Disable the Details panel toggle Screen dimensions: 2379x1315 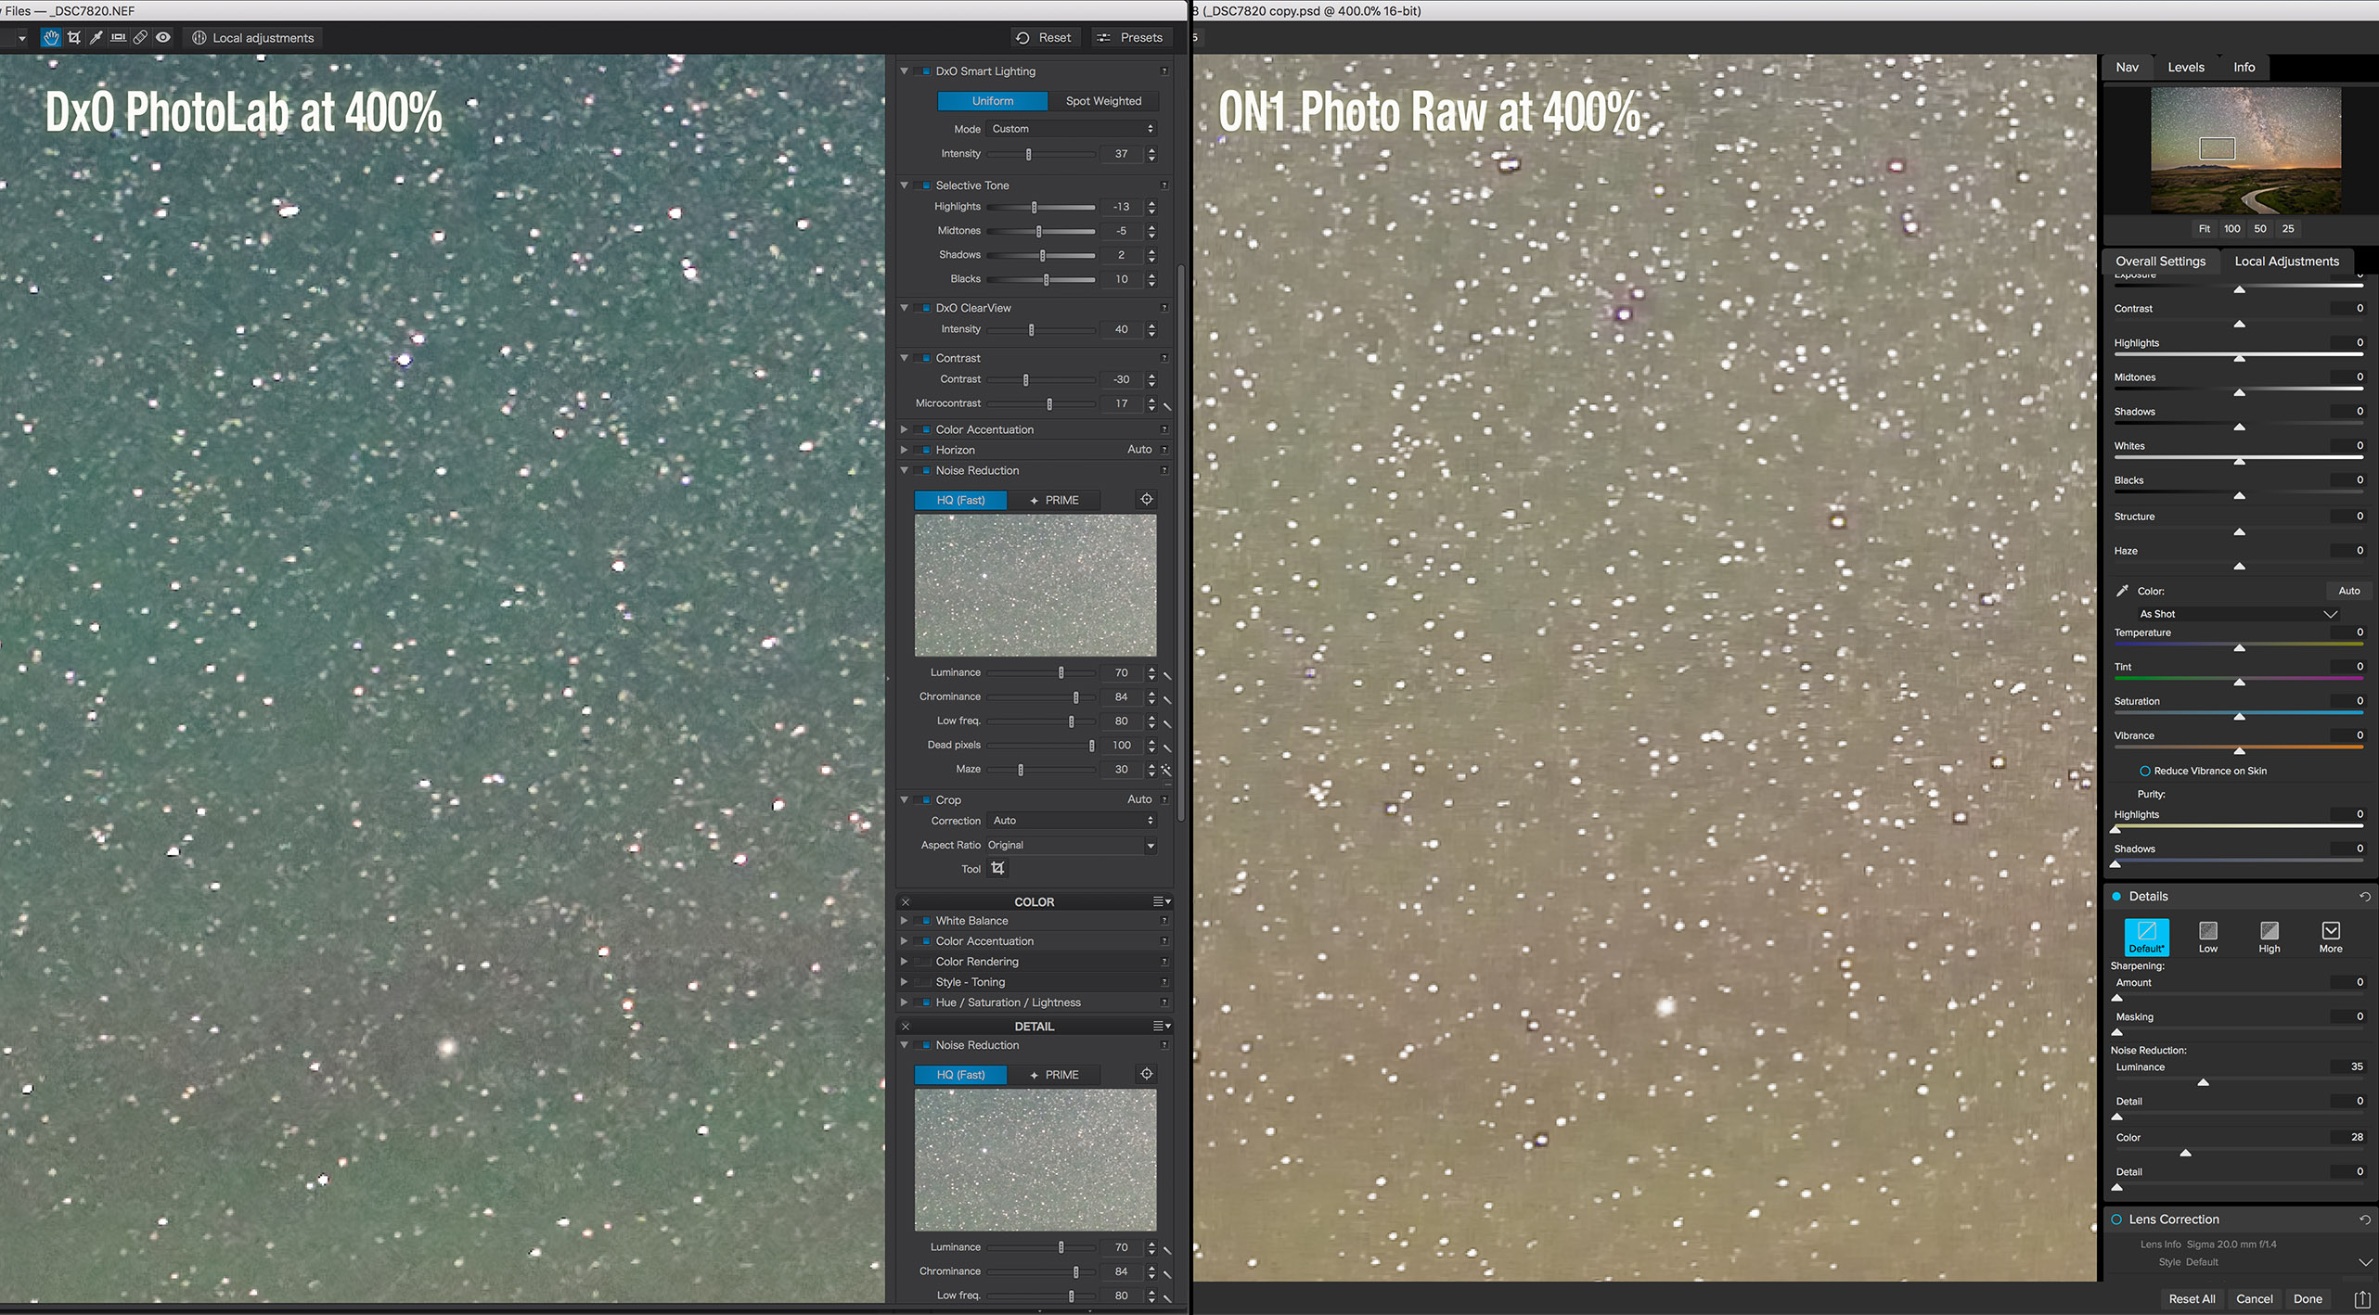coord(2116,897)
